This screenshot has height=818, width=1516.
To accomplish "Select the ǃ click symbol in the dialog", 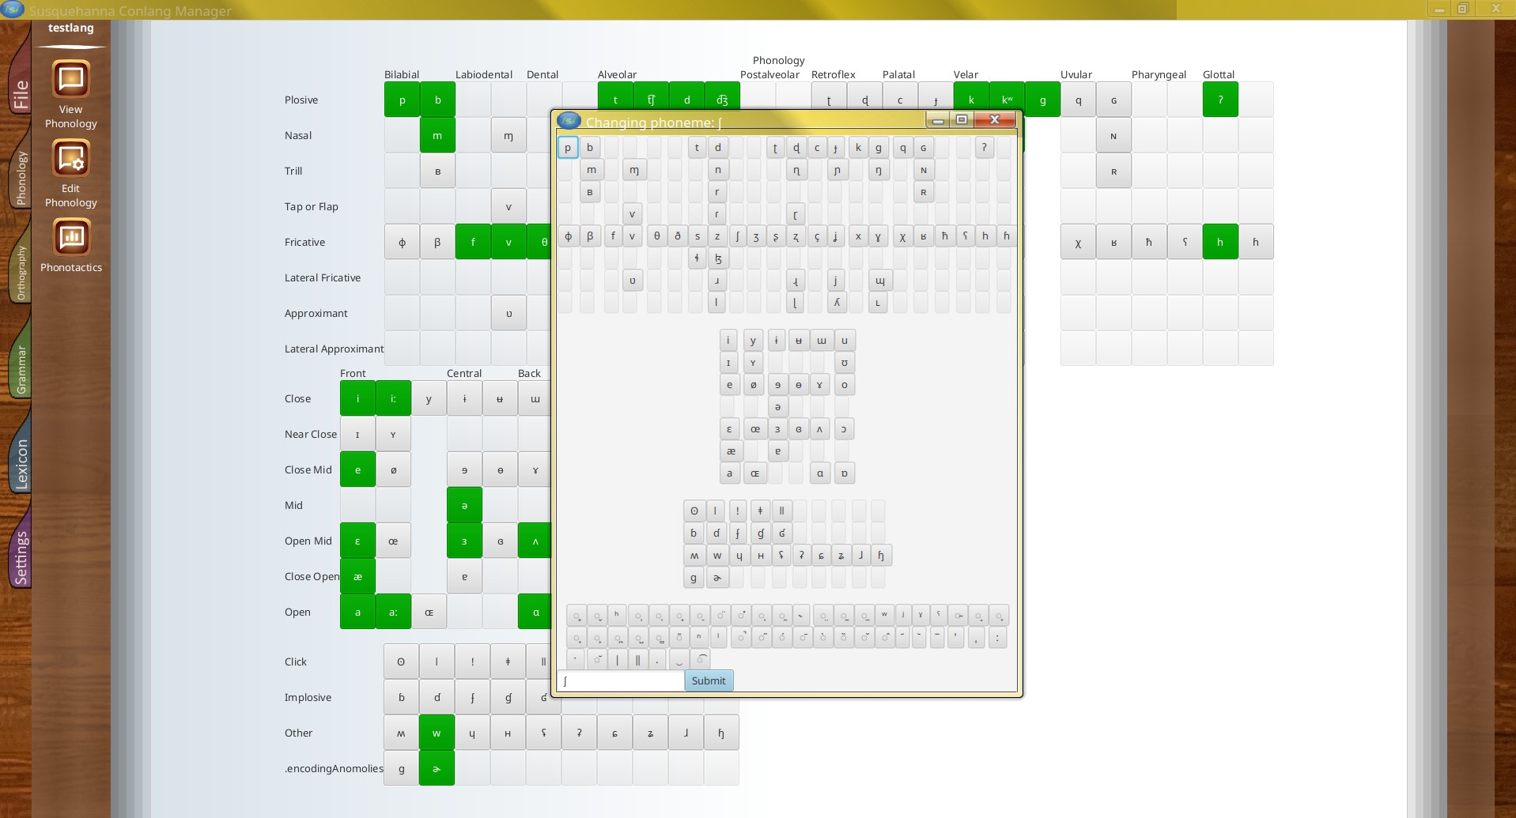I will click(x=738, y=511).
